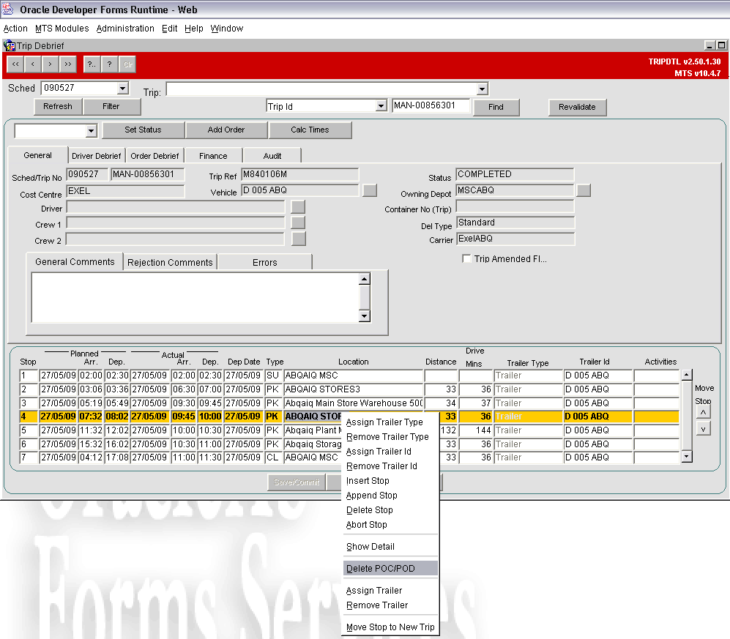The image size is (730, 639).
Task: Click the lookup button next to Owning Depot
Action: (x=584, y=190)
